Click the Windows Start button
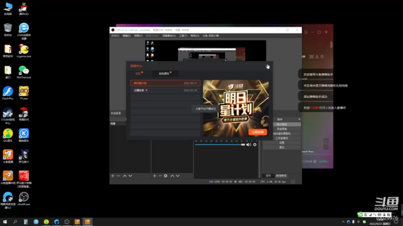Image resolution: width=403 pixels, height=226 pixels. click(x=5, y=221)
